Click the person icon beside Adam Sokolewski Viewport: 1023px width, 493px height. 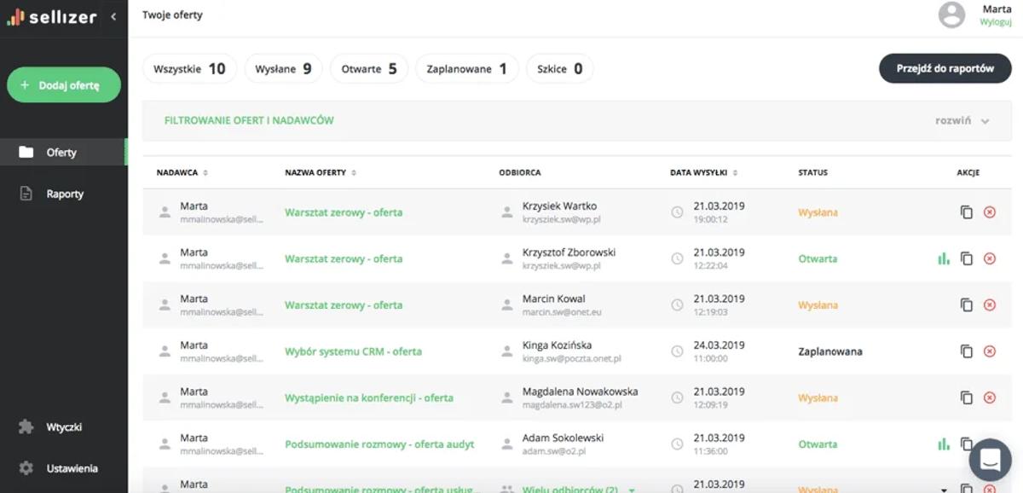(x=507, y=444)
